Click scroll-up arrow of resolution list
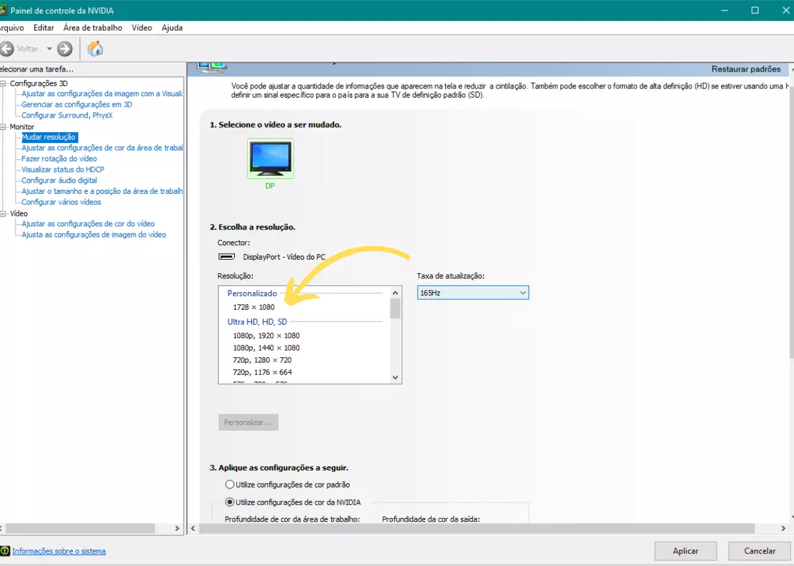 click(395, 292)
